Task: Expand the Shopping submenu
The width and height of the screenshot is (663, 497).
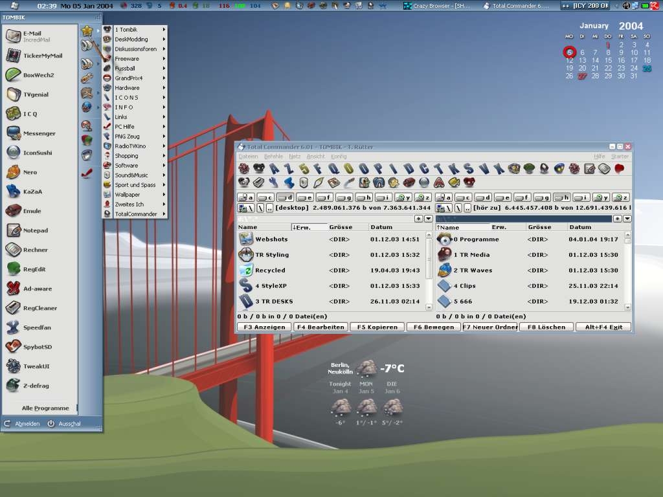Action: (135, 156)
